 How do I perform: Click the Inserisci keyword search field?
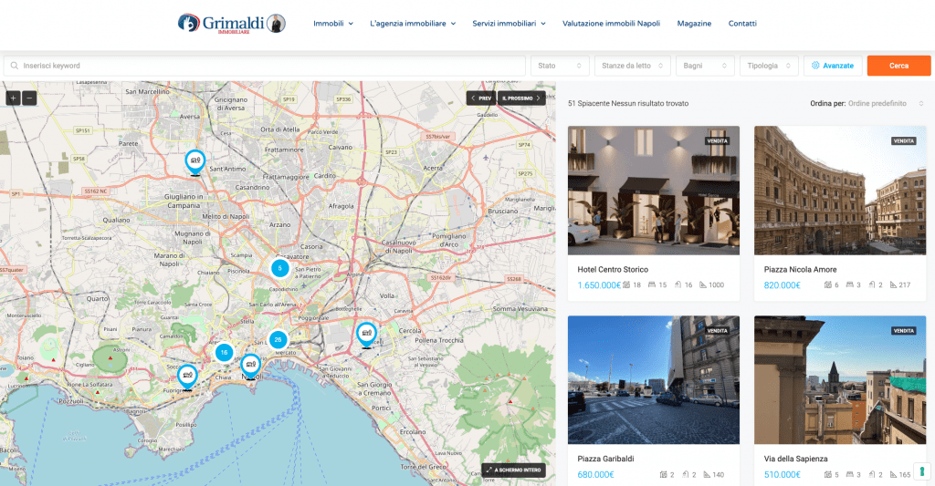265,66
